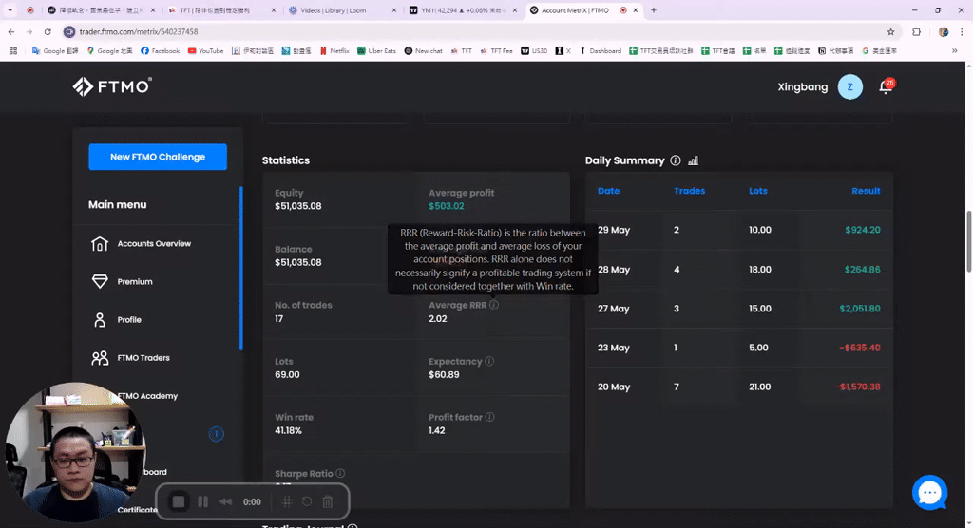Image resolution: width=973 pixels, height=528 pixels.
Task: Click the FTMO logo
Action: click(112, 86)
